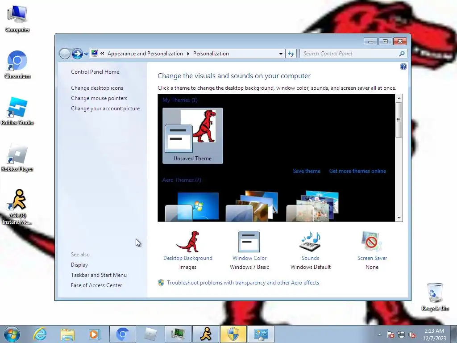Open Windows Media Player from the taskbar
The width and height of the screenshot is (457, 343).
click(x=95, y=334)
